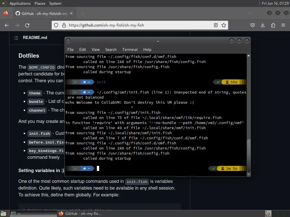Viewport: 290px width, 217px height.
Task: Click the 2m 5s command duration badge
Action: [229, 168]
